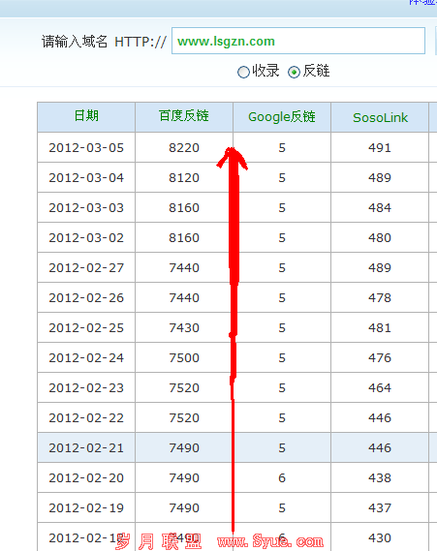Click 7440 in the 2012-02-27 row

[184, 268]
